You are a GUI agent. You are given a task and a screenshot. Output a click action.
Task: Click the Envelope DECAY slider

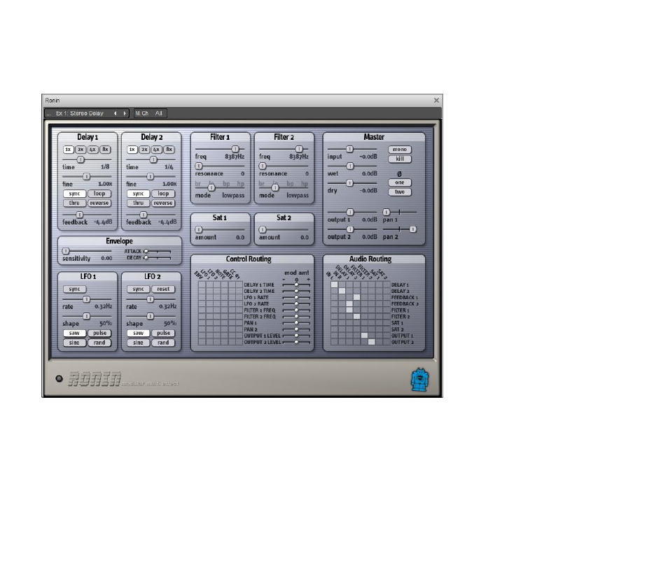tap(158, 258)
